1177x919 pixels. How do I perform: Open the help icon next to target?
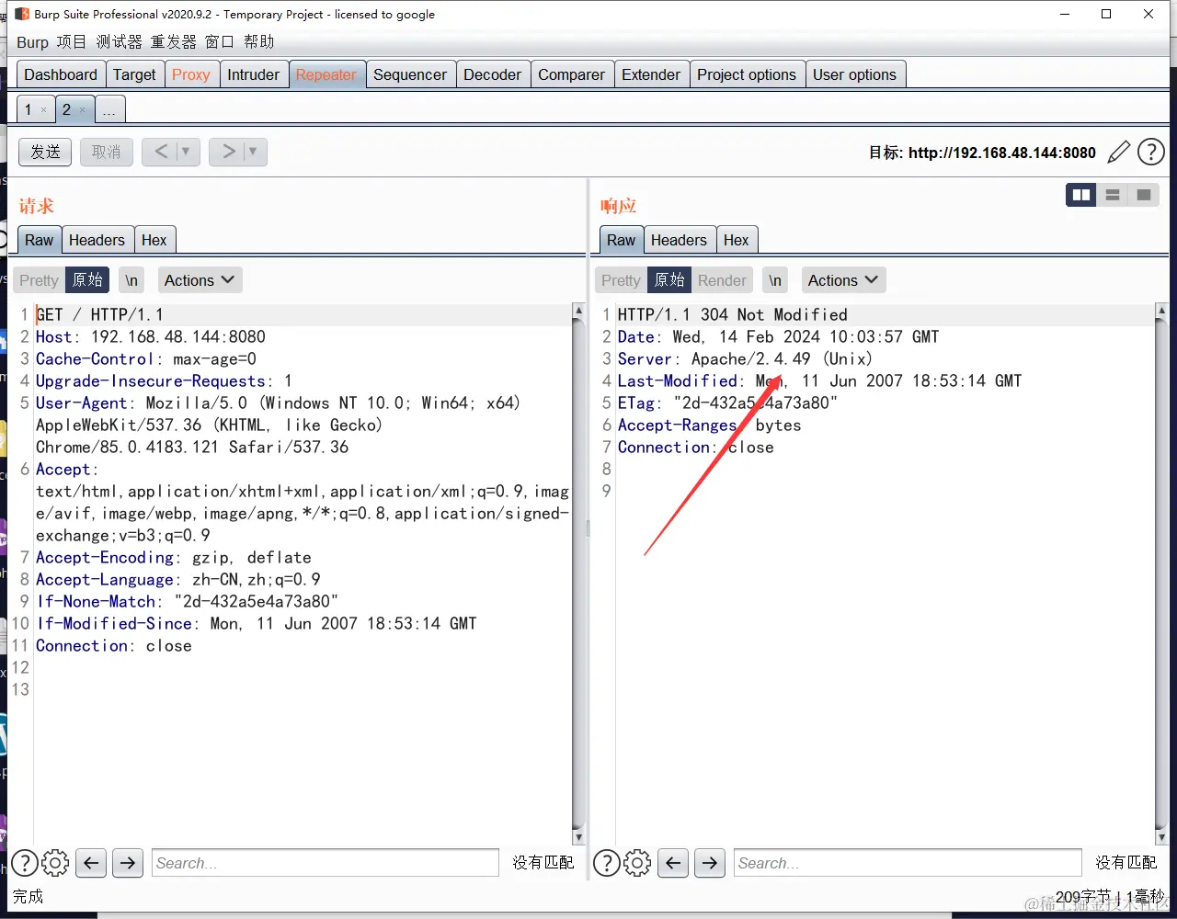pos(1151,152)
